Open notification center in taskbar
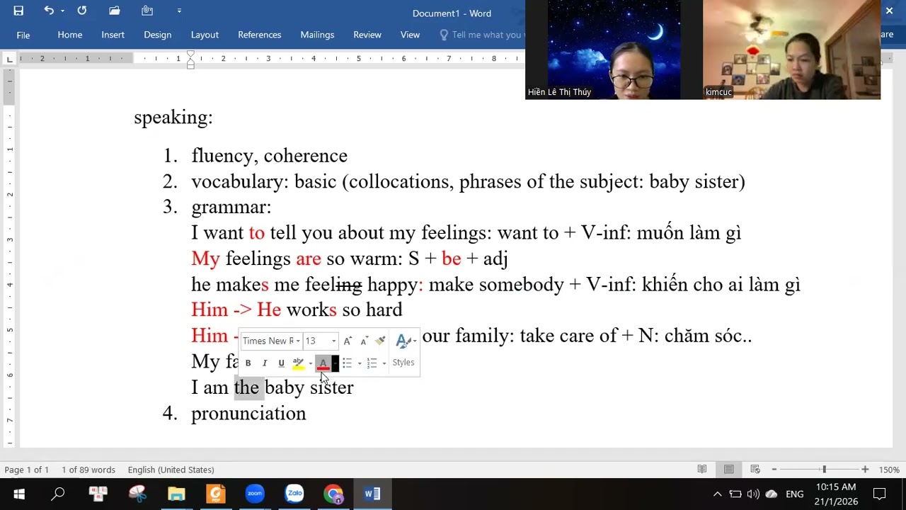 (879, 494)
